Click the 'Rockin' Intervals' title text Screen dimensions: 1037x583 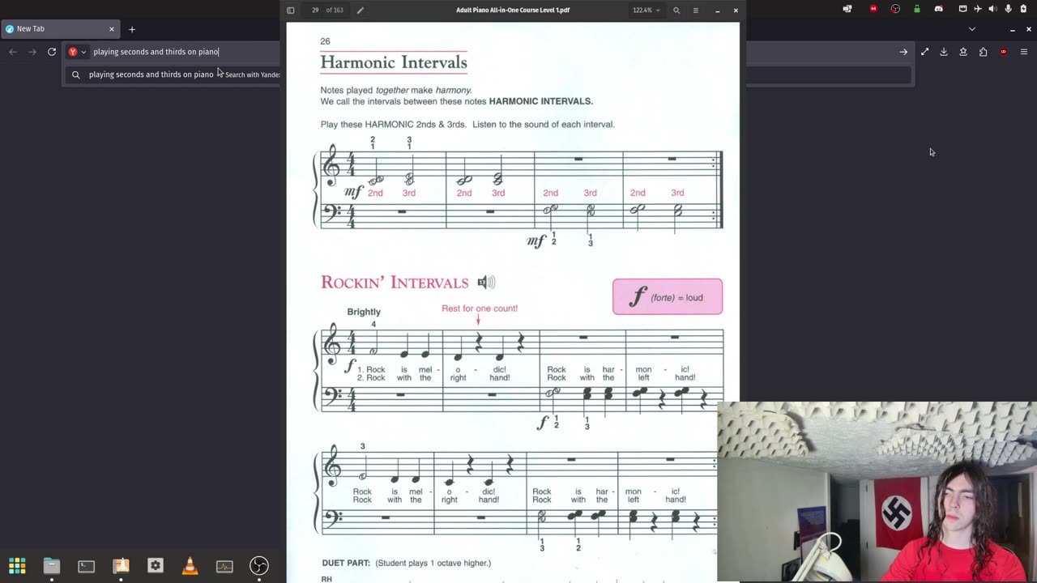click(395, 283)
